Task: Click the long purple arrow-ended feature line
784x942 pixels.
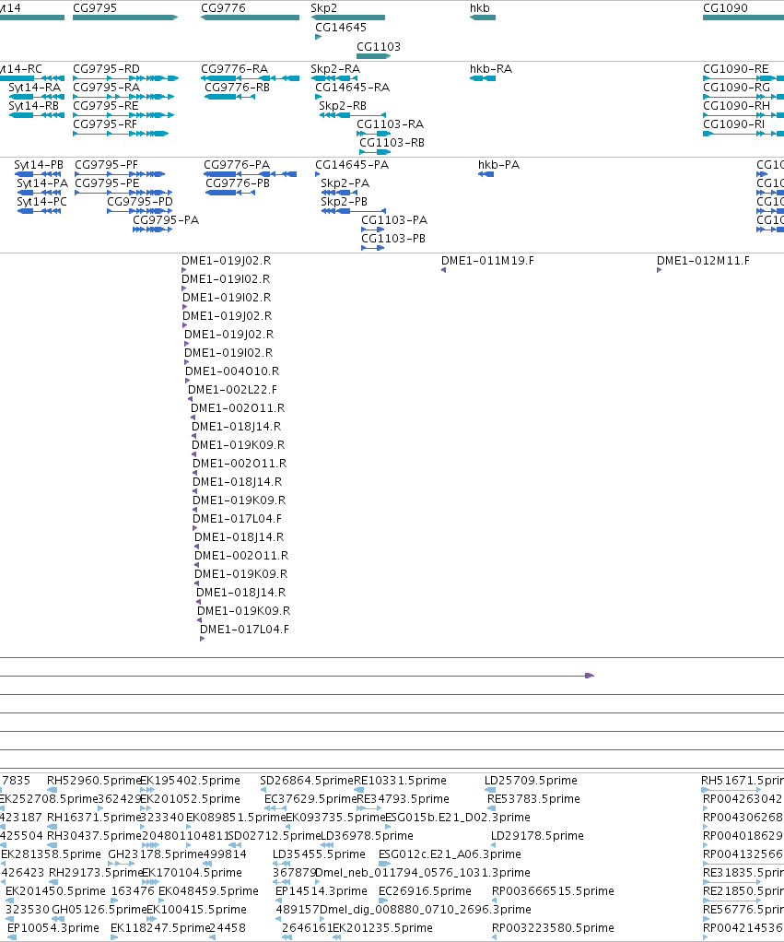Action: (297, 676)
